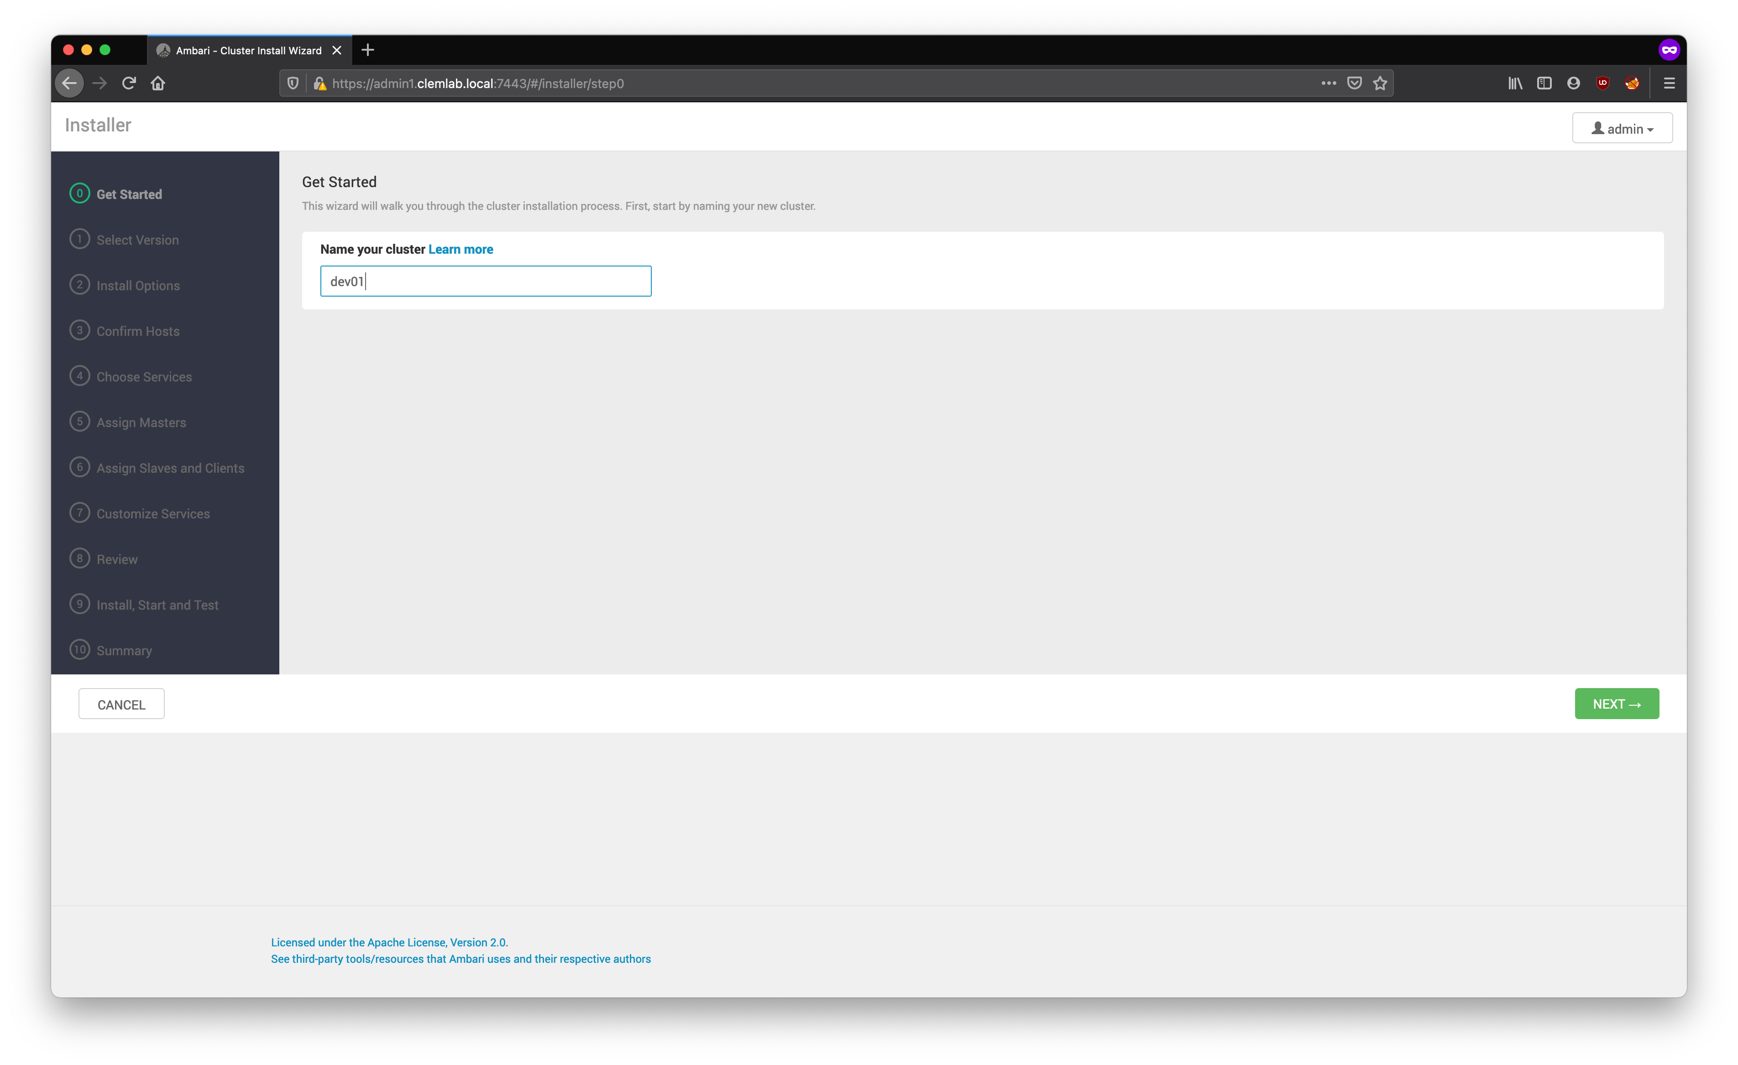The height and width of the screenshot is (1065, 1738).
Task: Open the Firefox account icon
Action: point(1573,83)
